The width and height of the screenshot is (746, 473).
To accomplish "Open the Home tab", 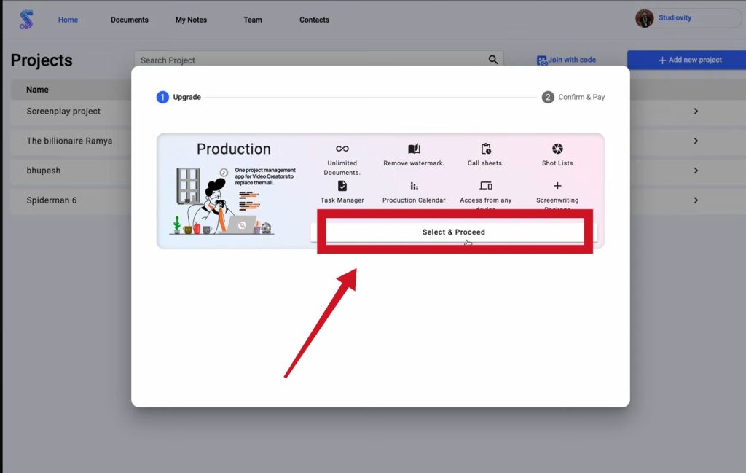I will pyautogui.click(x=68, y=20).
